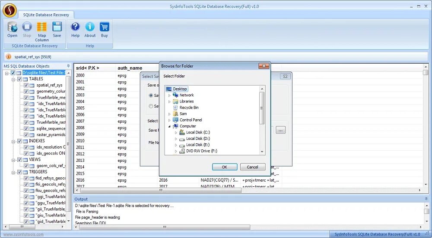The height and width of the screenshot is (238, 432).
Task: Click the SQLite Database Recovery tab
Action: 46,15
